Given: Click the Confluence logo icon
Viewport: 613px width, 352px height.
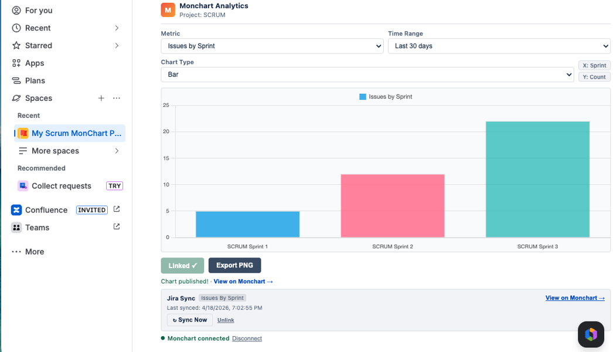Looking at the screenshot, I should pos(16,210).
